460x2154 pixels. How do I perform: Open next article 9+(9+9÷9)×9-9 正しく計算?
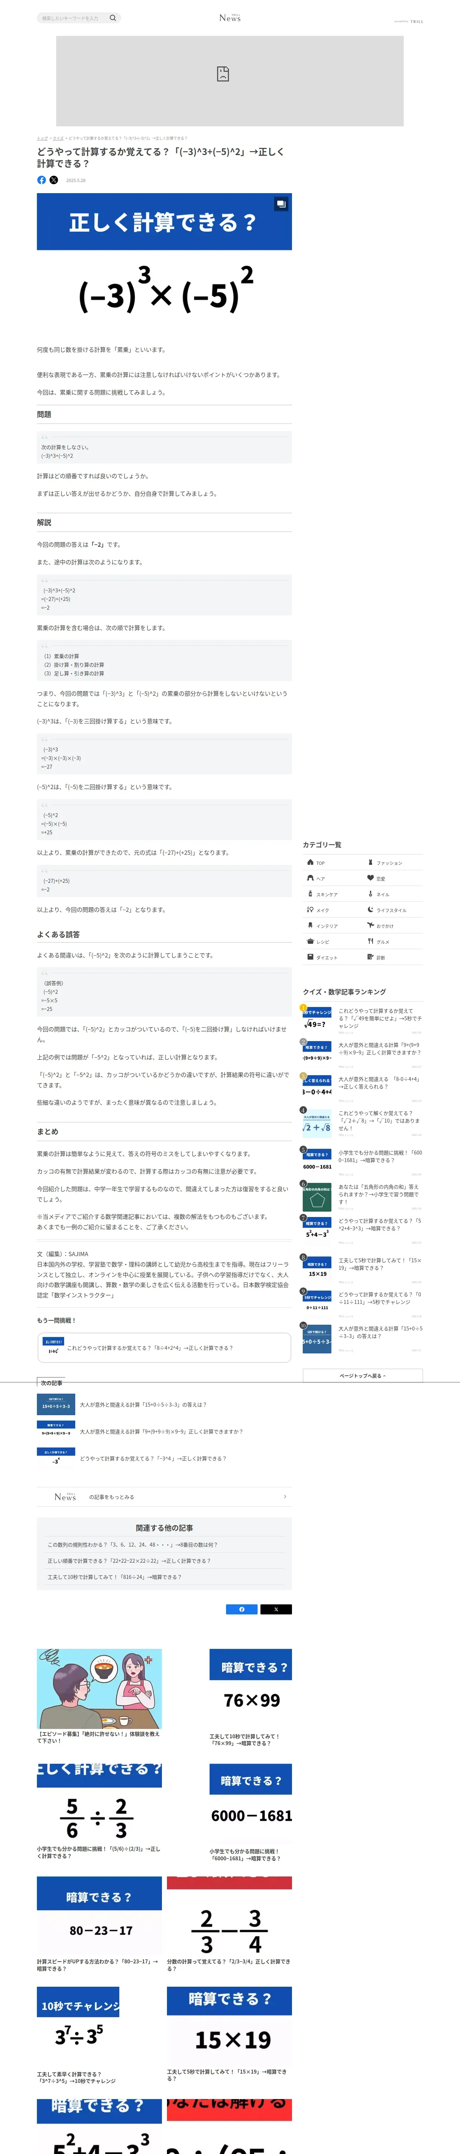[x=164, y=1432]
